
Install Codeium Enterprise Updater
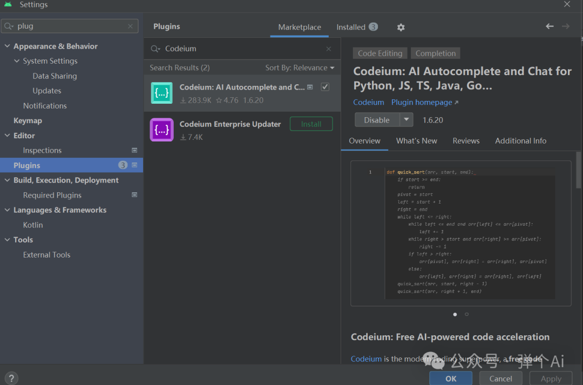311,123
